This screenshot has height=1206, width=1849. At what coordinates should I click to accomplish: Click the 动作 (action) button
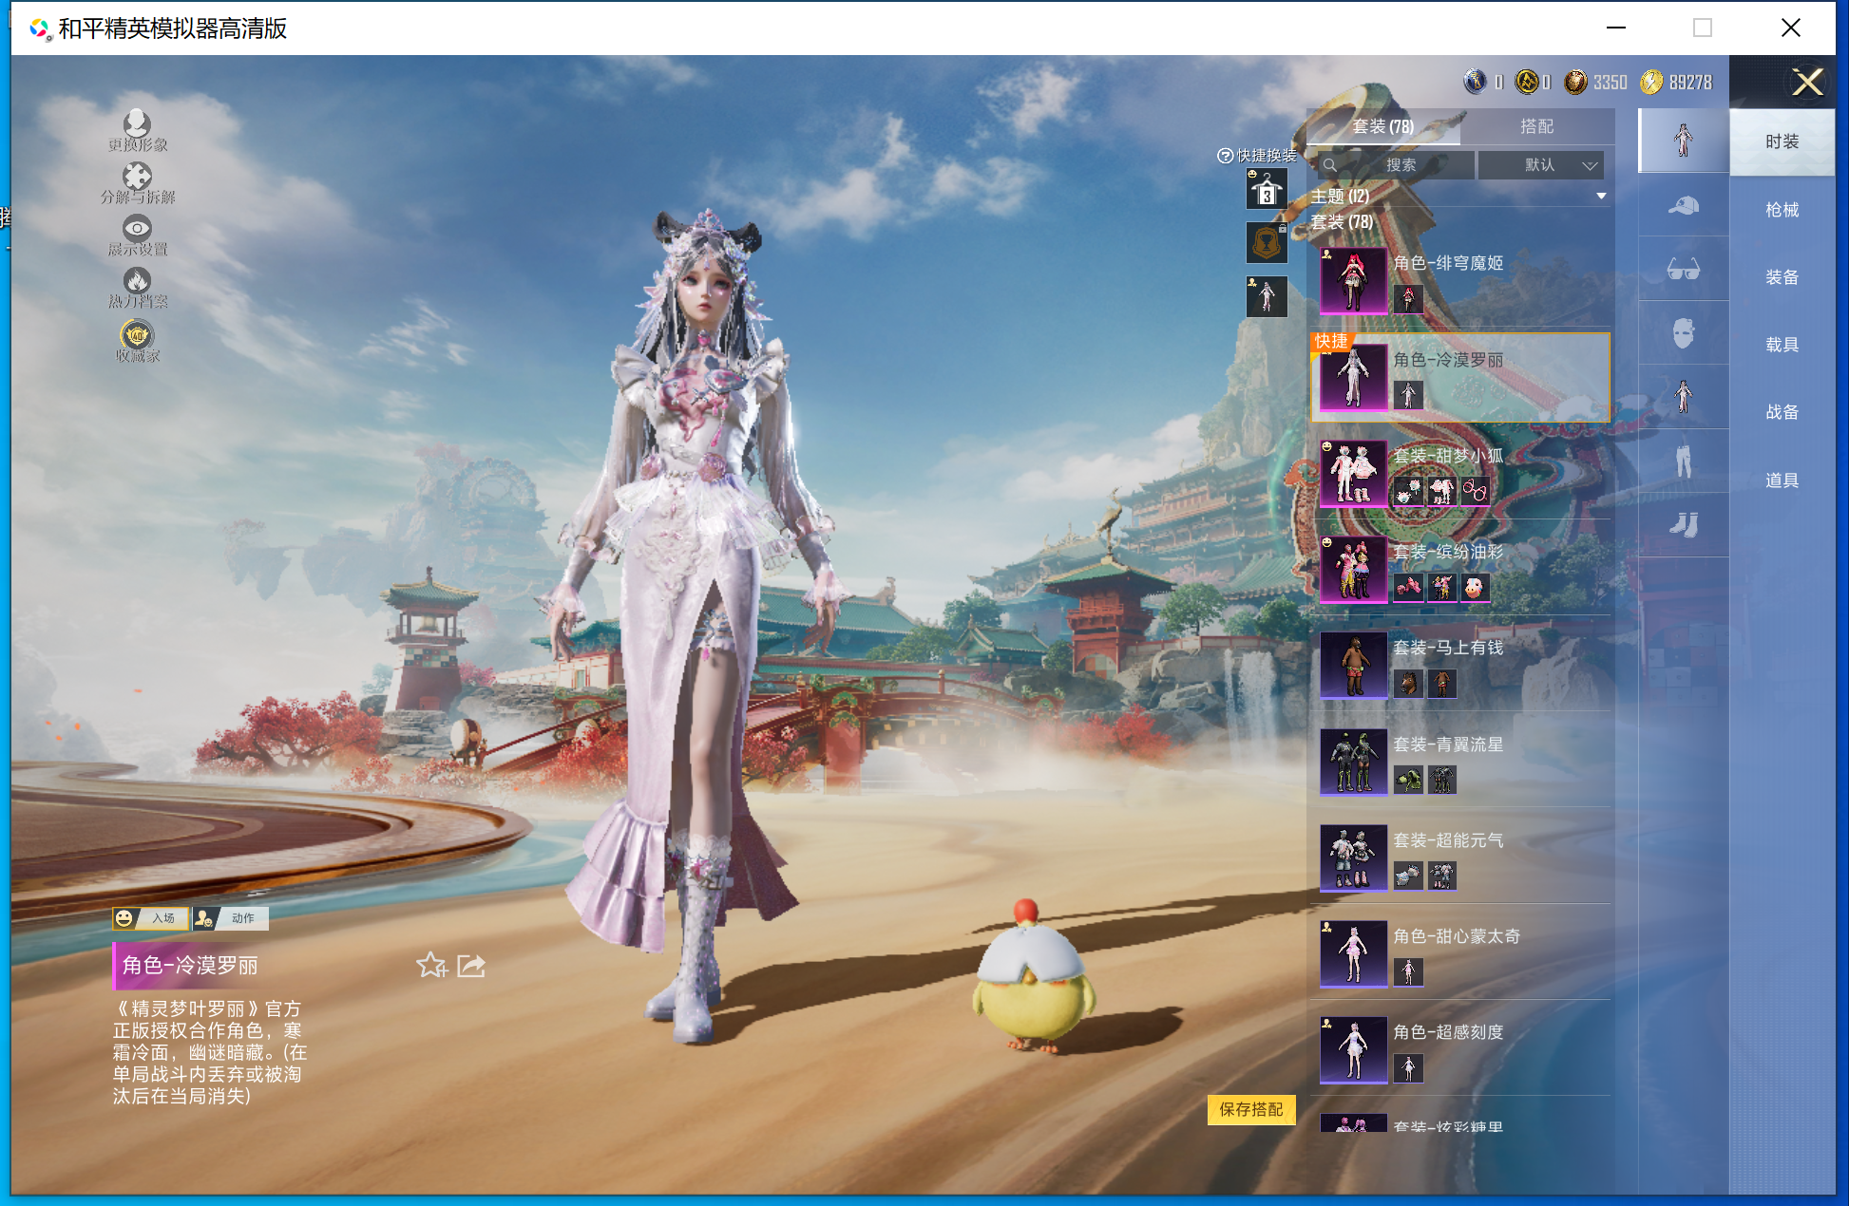click(x=231, y=918)
